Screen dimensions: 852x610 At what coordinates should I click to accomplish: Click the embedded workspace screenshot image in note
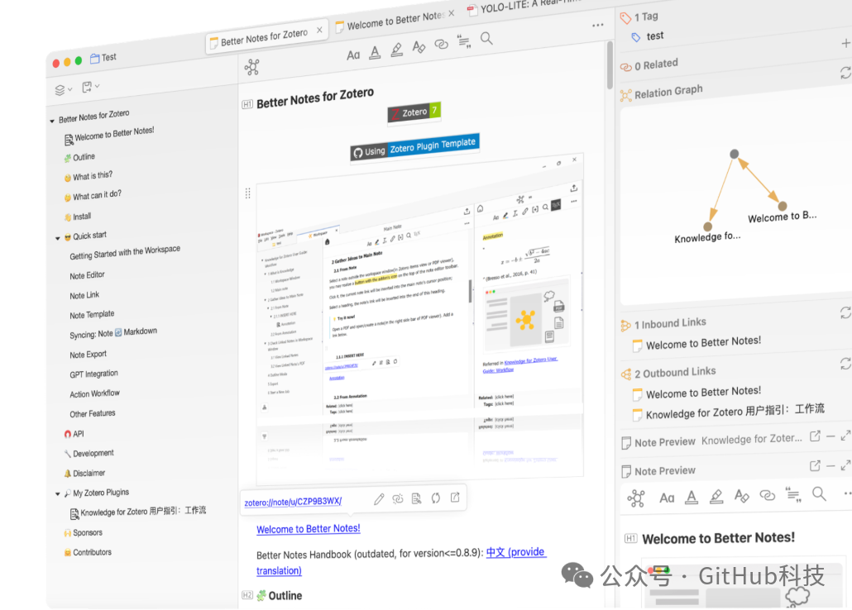419,317
